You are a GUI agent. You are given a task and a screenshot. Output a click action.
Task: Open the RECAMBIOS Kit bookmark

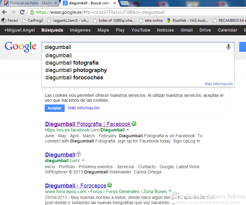click(229, 21)
